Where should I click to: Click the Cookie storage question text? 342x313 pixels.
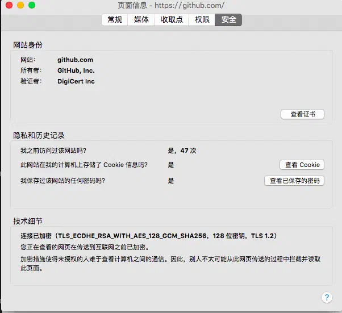84,165
